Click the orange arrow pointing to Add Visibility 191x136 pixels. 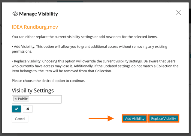pyautogui.click(x=101, y=119)
